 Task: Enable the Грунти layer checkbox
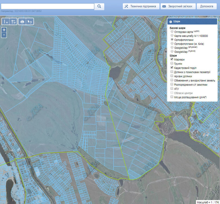pyautogui.click(x=172, y=63)
